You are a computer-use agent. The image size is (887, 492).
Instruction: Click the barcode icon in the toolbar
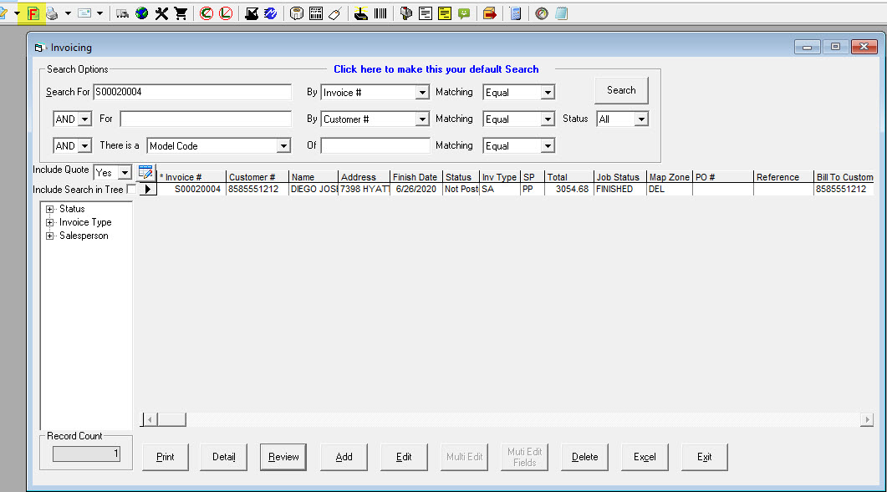(380, 13)
